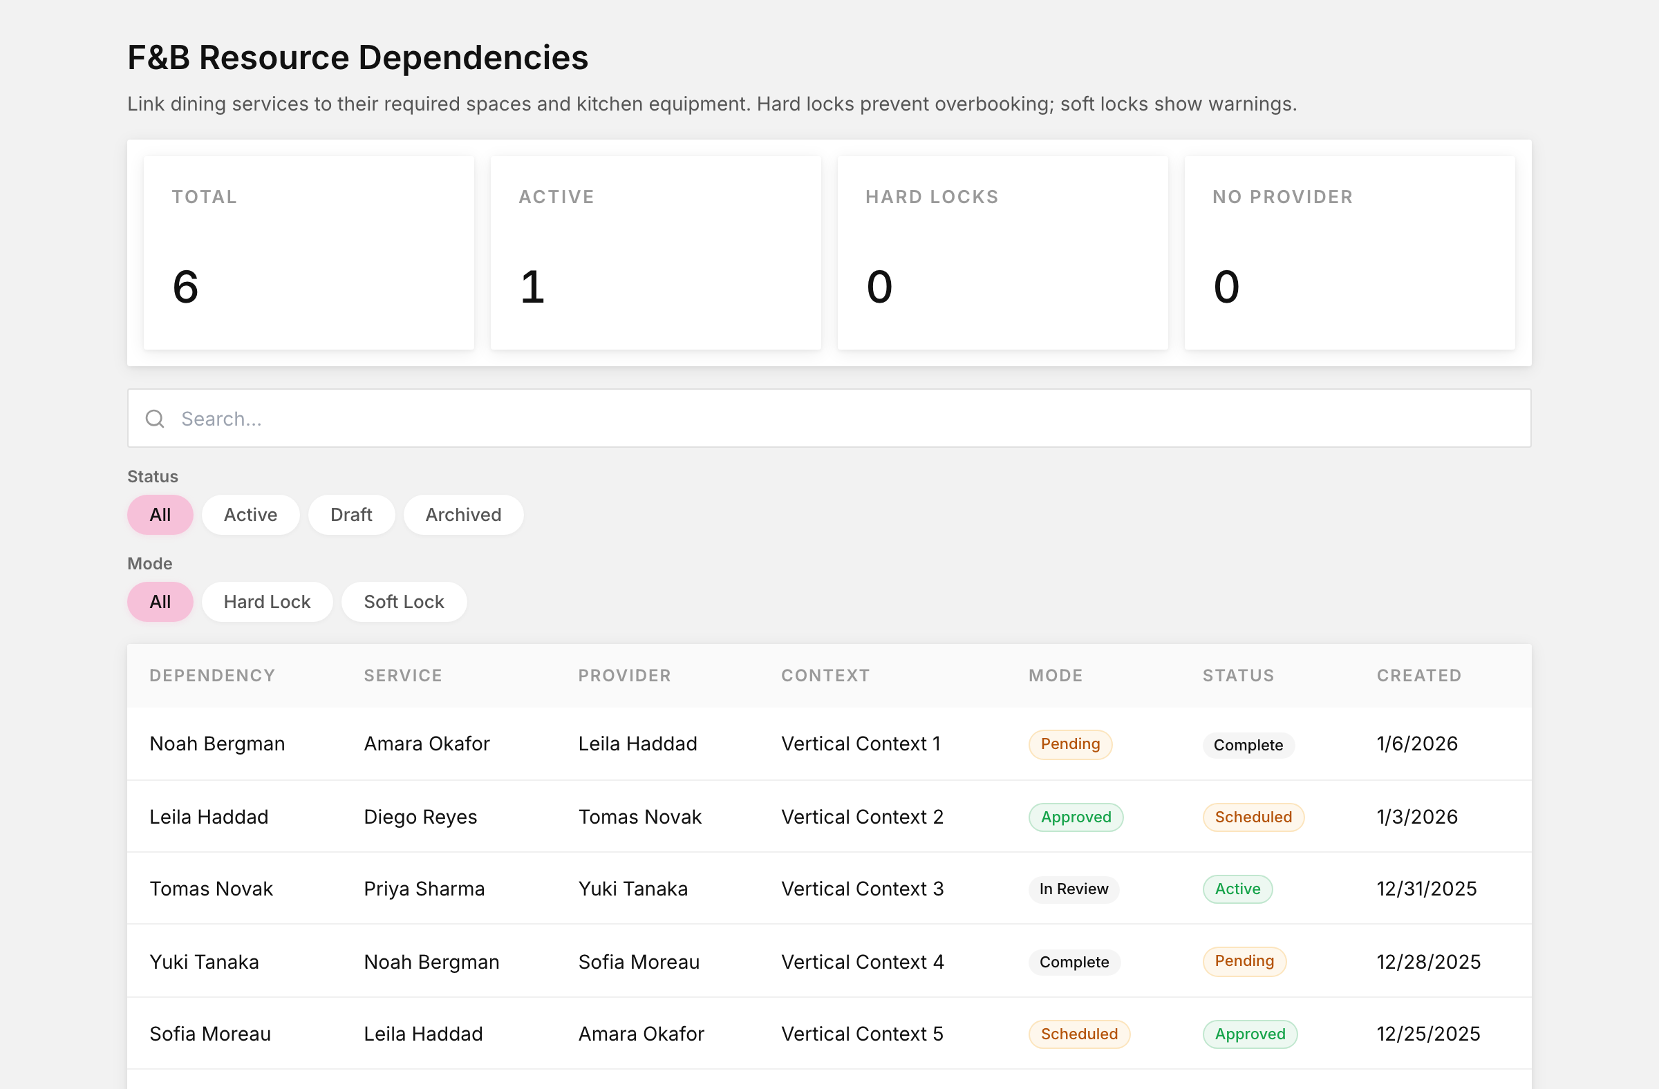Open the Hard Locks stat card
This screenshot has height=1089, width=1659.
tap(1002, 253)
